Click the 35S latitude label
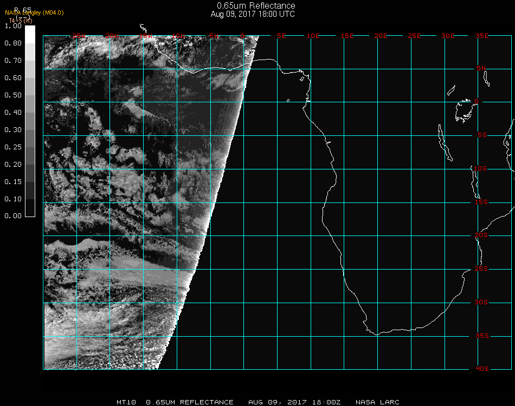 pos(482,336)
